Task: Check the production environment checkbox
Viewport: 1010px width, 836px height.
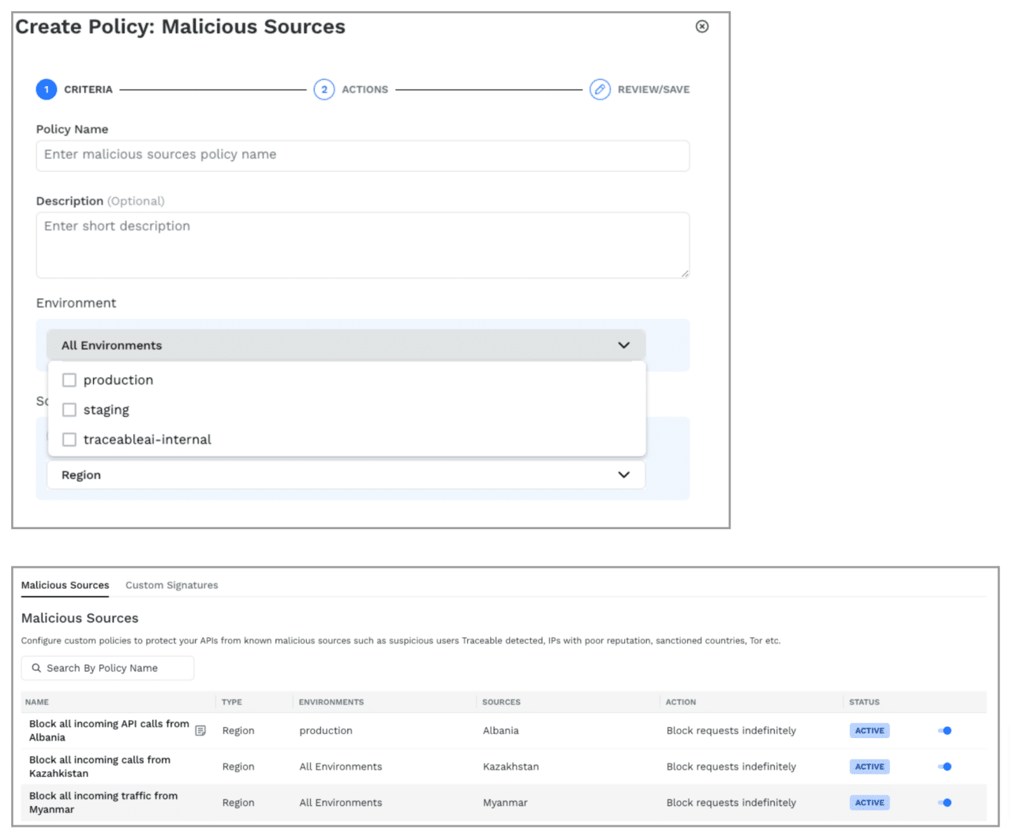Action: [69, 380]
